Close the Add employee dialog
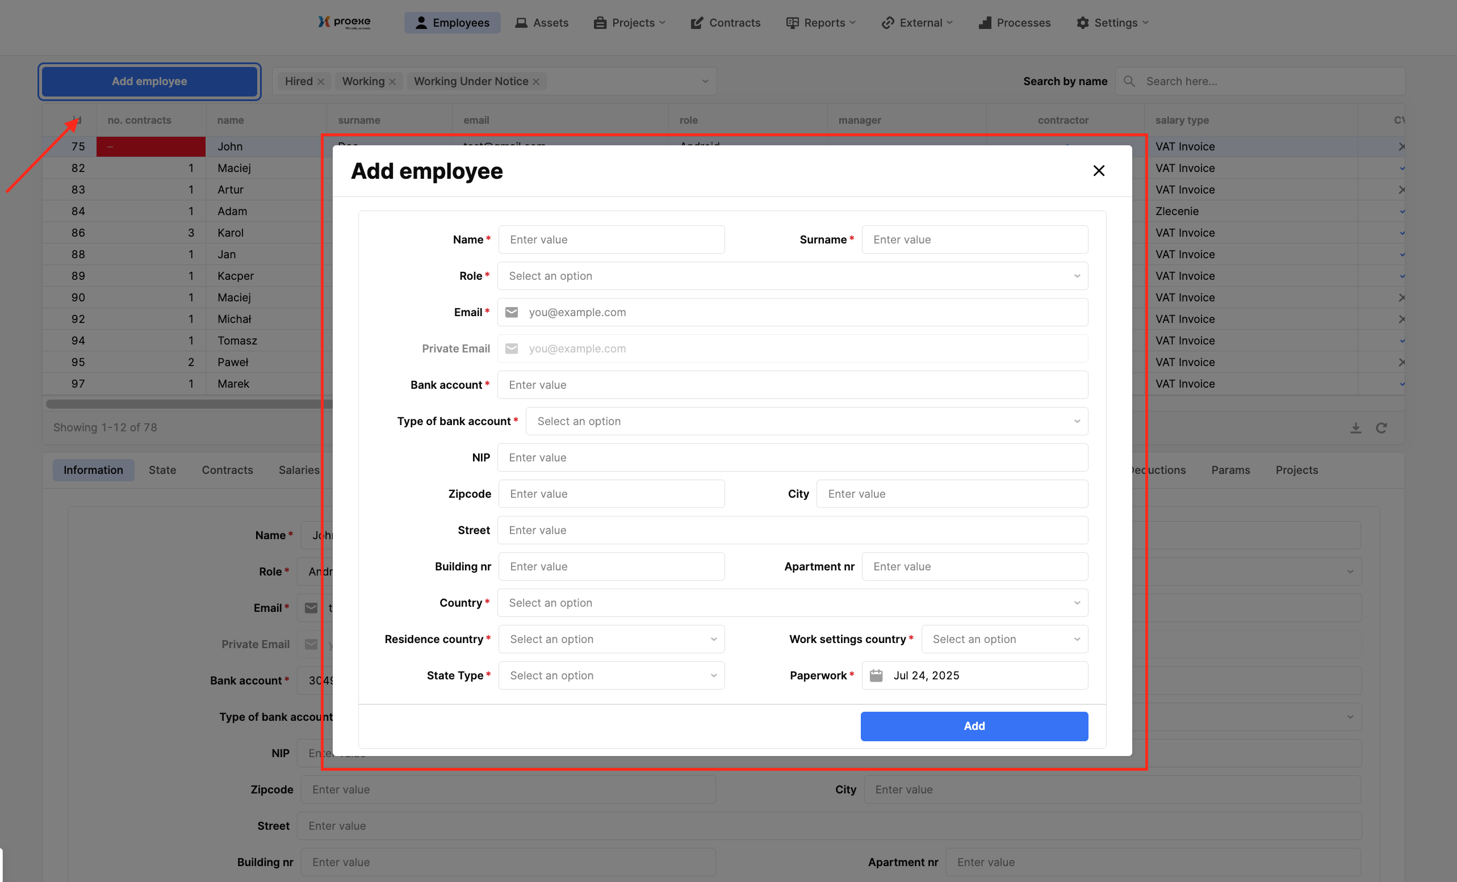 pyautogui.click(x=1098, y=171)
